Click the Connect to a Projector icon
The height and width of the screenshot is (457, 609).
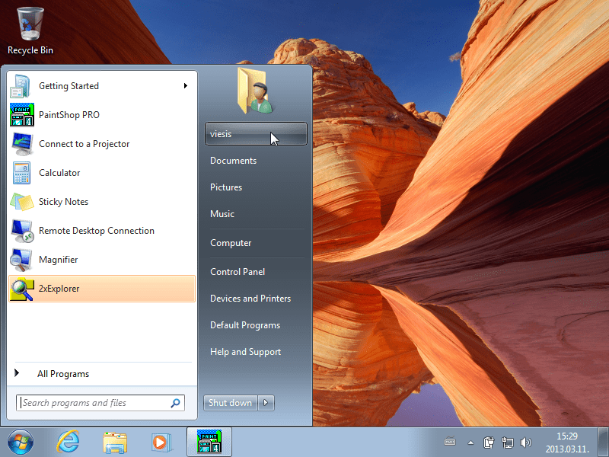[22, 144]
